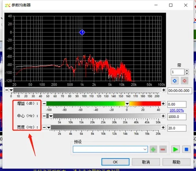
Task: Click the gain (dB) slider handle
Action: 127,104
